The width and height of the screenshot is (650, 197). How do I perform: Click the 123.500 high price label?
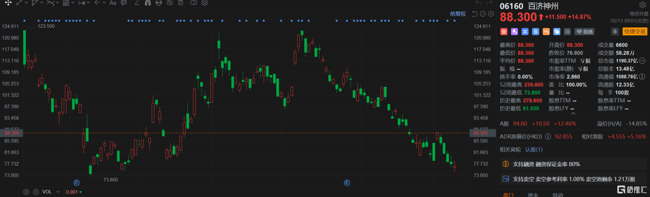click(46, 26)
